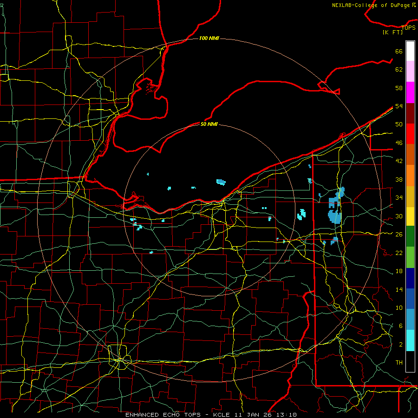Pick the light blue legend swatch

click(410, 320)
